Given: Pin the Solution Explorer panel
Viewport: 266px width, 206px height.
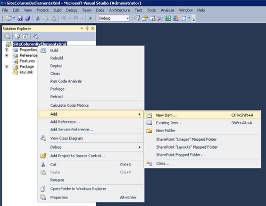Looking at the screenshot, I should [87, 28].
